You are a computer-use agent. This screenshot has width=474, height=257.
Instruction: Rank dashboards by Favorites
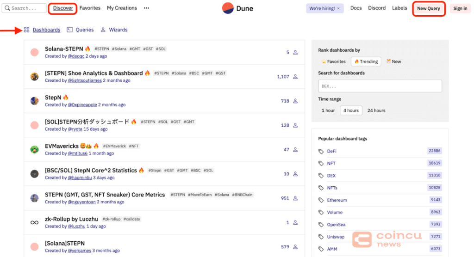(x=333, y=61)
